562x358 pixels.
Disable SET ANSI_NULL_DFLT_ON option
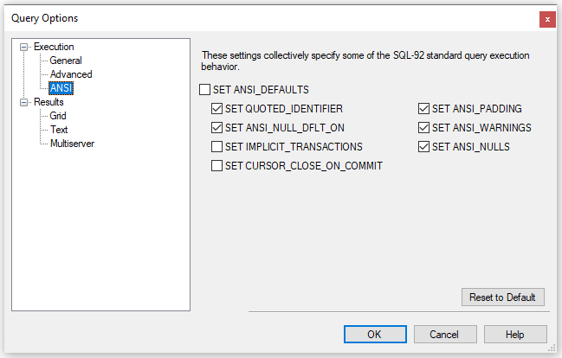pyautogui.click(x=217, y=128)
